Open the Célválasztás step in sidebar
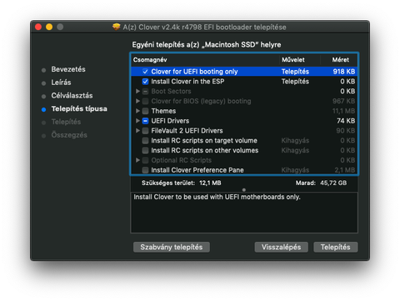 click(x=72, y=96)
